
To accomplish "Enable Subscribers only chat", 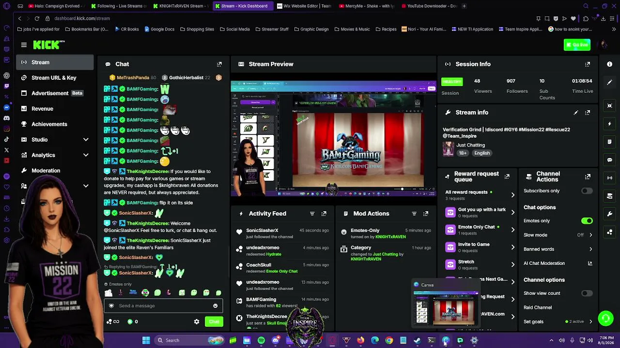I will (x=587, y=191).
